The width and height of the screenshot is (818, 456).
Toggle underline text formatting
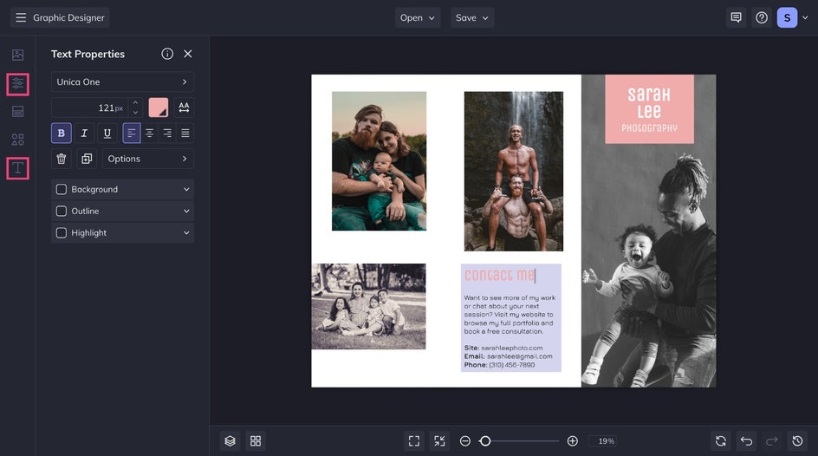pyautogui.click(x=107, y=133)
